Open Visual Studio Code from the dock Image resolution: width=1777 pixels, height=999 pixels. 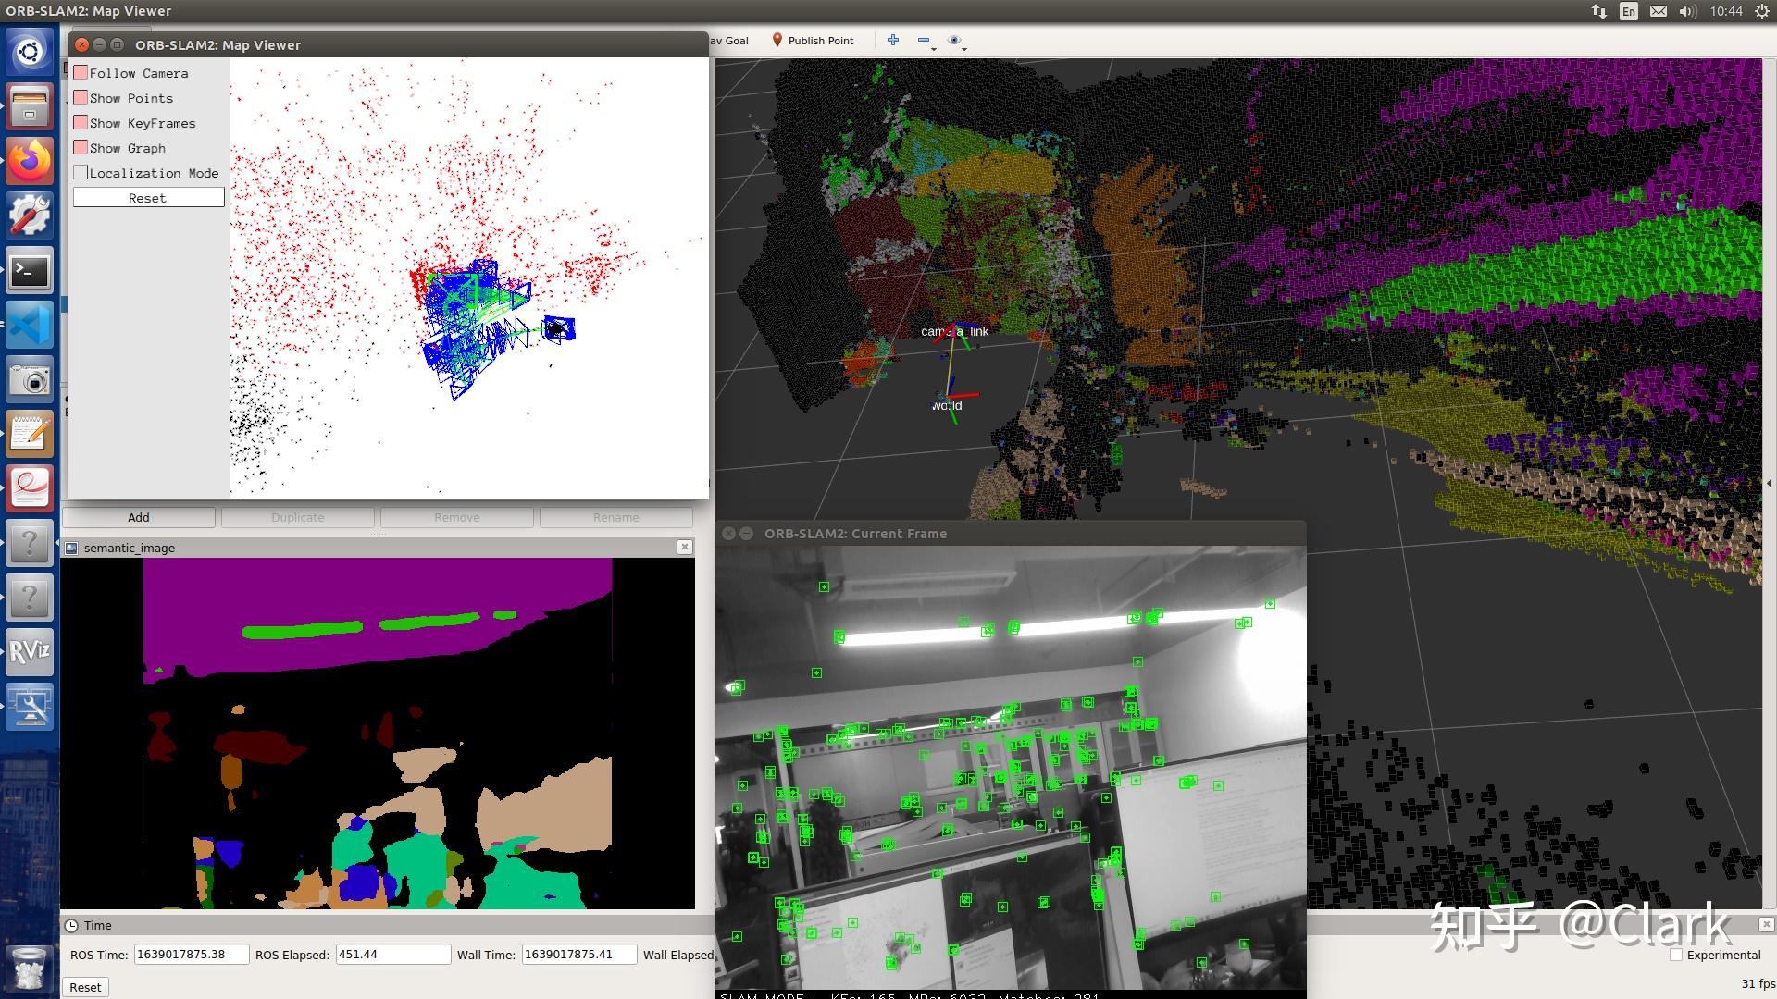click(x=30, y=326)
